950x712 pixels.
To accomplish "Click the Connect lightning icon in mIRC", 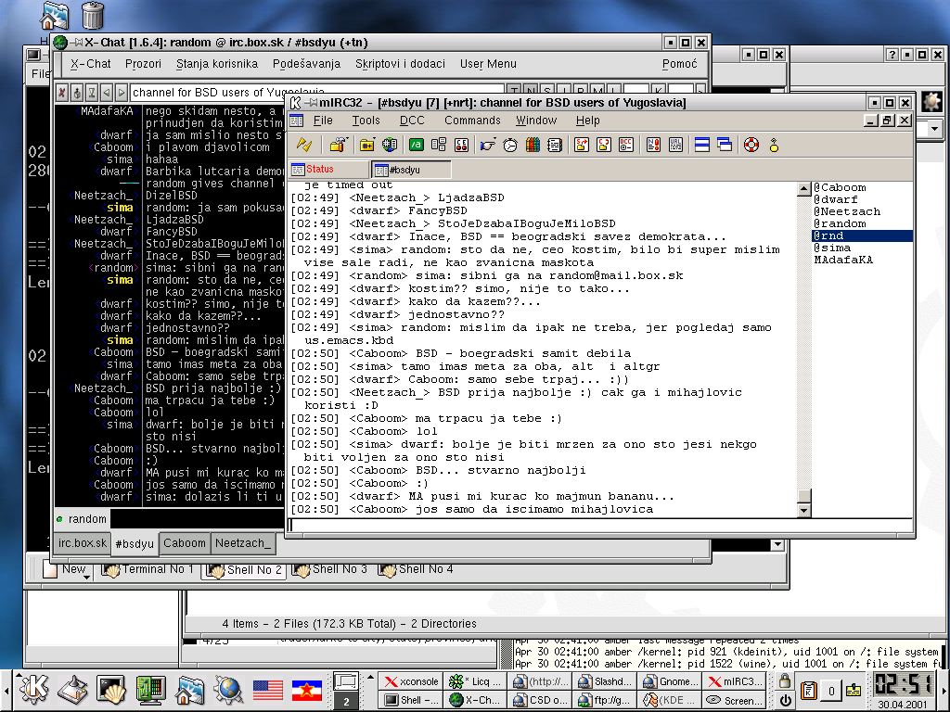I will [303, 145].
